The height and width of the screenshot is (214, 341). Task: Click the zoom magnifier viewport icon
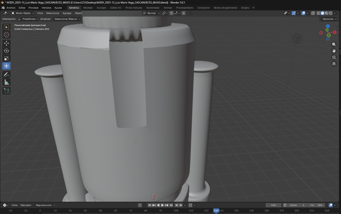[x=334, y=44]
